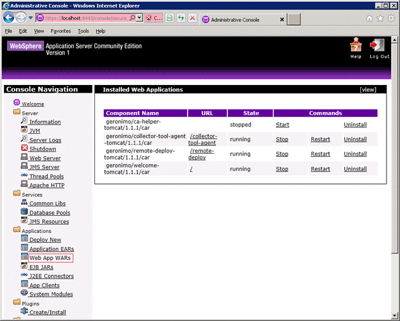Open the Welcome navigation link
The image size is (400, 321).
coord(33,104)
